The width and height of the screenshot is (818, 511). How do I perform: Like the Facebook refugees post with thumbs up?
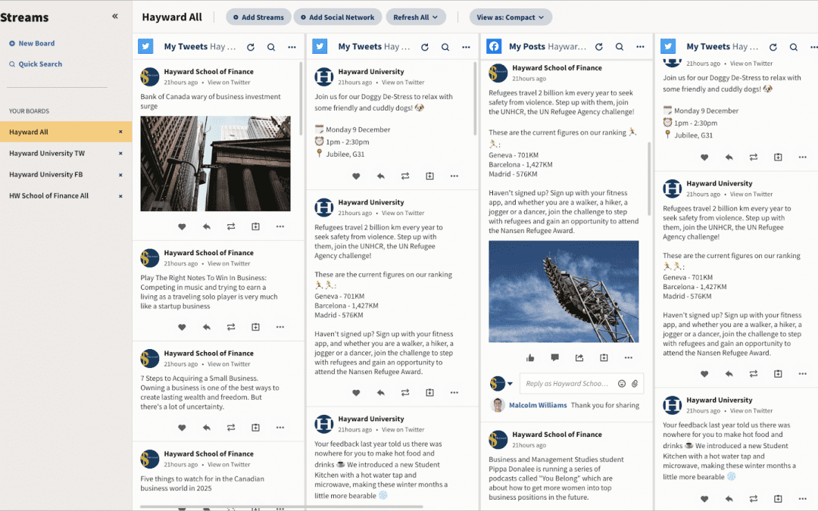[x=530, y=357]
